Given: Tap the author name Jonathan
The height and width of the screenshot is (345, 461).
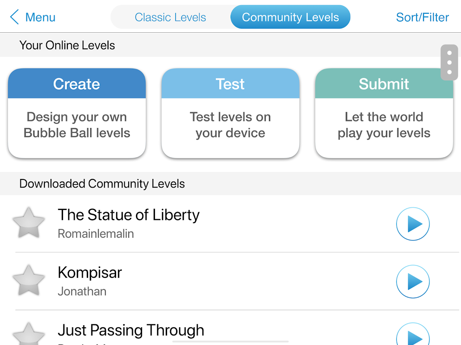Looking at the screenshot, I should pos(82,292).
